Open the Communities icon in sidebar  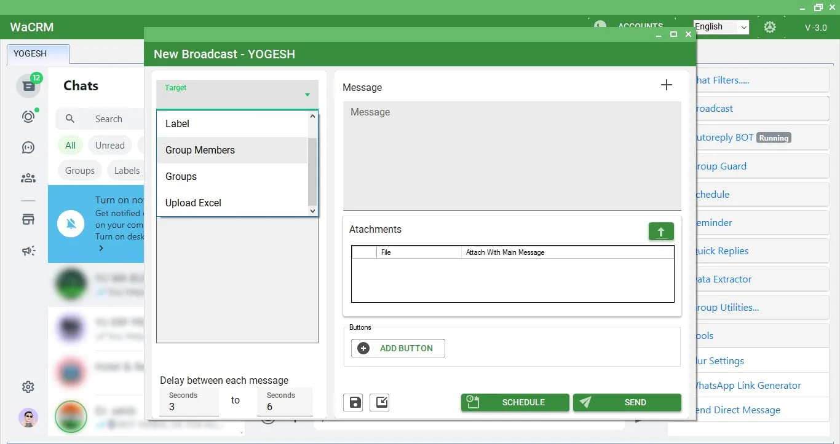28,179
